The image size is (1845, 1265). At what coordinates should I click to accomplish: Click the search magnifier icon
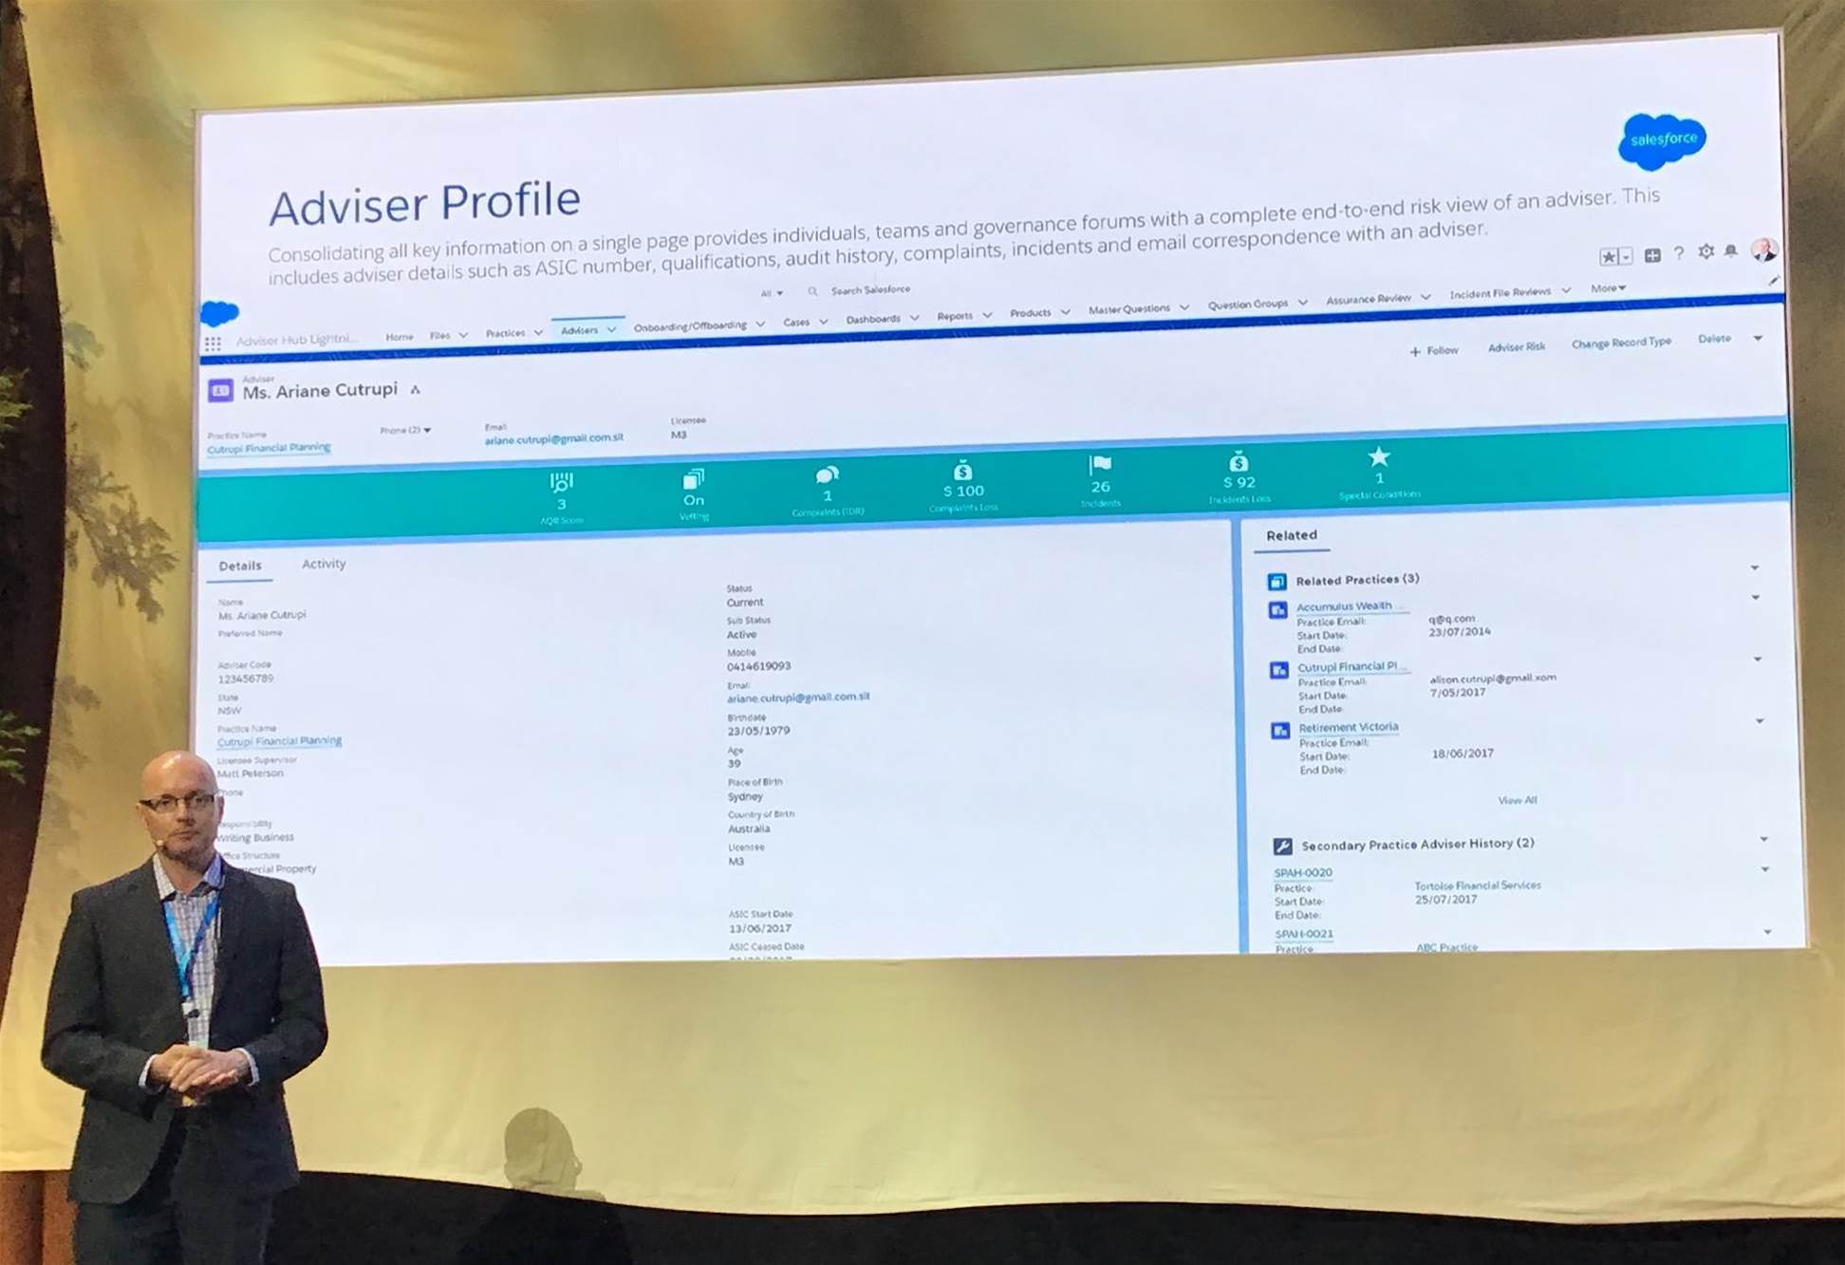[812, 291]
